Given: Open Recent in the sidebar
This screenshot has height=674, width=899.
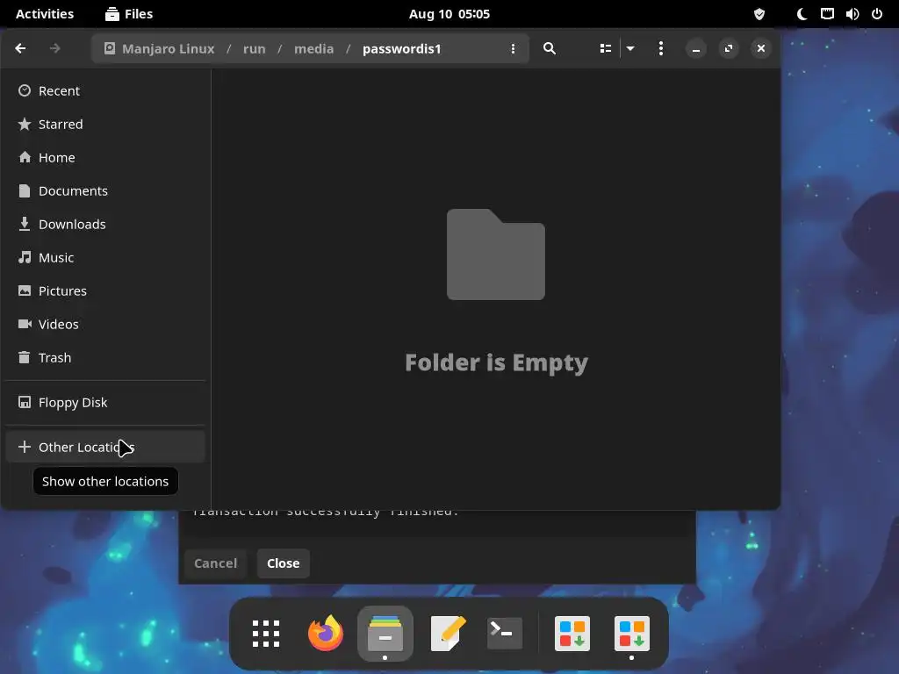Looking at the screenshot, I should pos(105,90).
